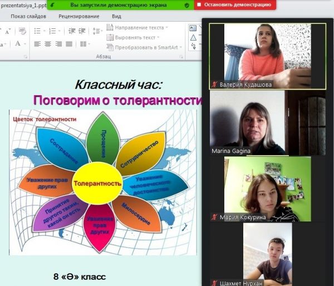Open the columns layout dropdown
The width and height of the screenshot is (334, 286).
tap(84, 44)
